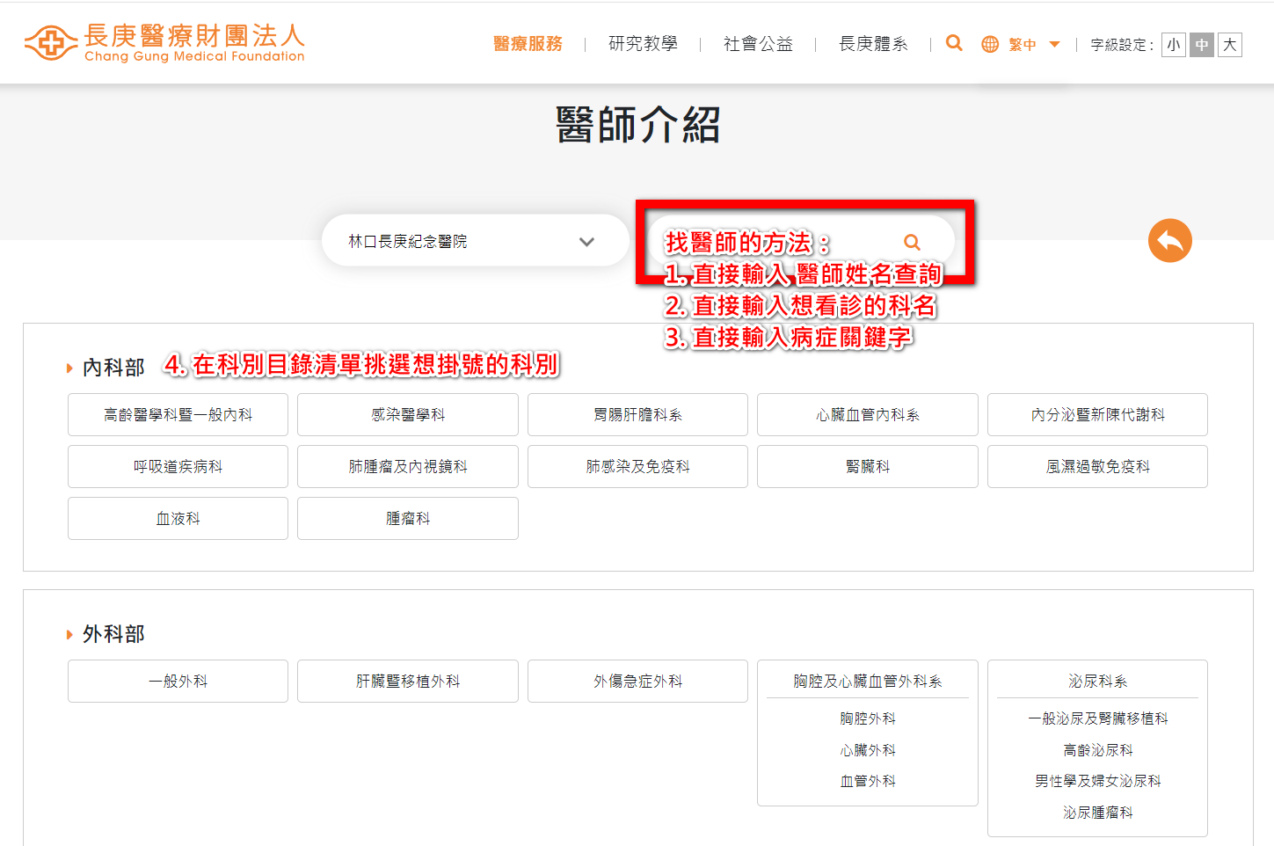Open 泌尿腫瘤科 link
The height and width of the screenshot is (846, 1274).
[1097, 813]
